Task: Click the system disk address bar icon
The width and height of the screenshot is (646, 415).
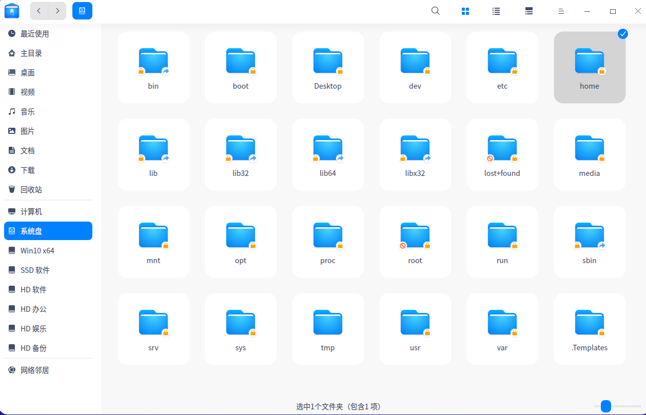Action: click(82, 11)
